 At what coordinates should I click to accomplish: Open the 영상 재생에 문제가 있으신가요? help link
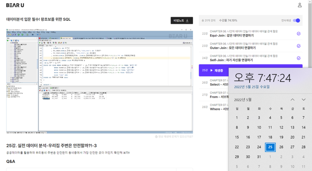click(174, 137)
